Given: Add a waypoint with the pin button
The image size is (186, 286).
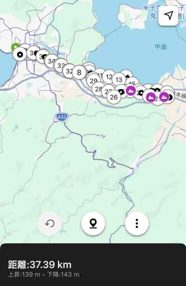Looking at the screenshot, I should 93,223.
